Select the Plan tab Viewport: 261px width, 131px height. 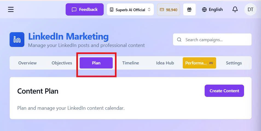pyautogui.click(x=96, y=63)
